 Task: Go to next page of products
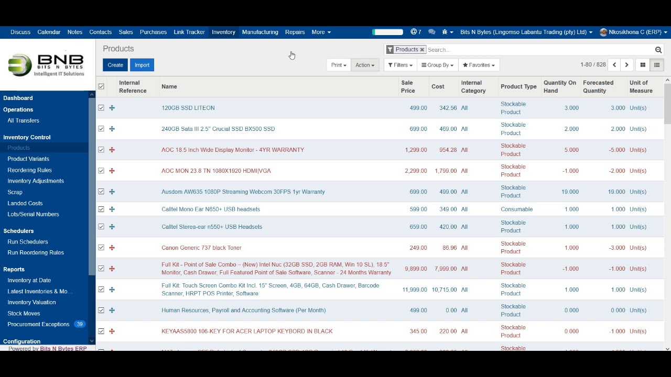[626, 65]
